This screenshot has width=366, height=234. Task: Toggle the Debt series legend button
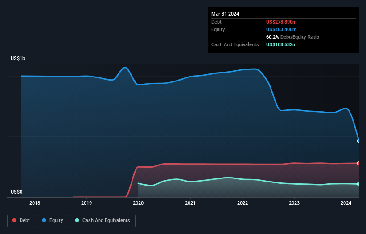click(x=21, y=221)
